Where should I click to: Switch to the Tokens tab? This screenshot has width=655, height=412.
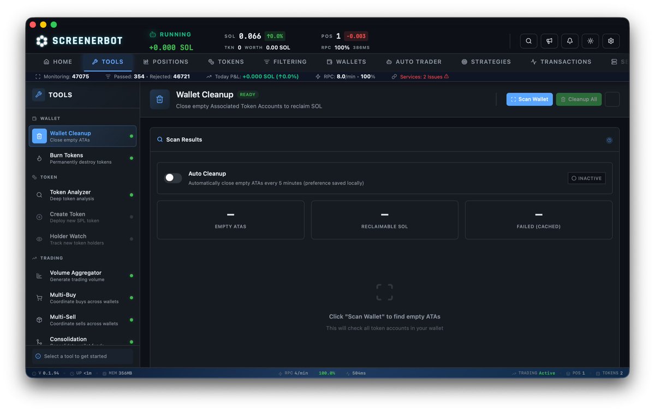226,62
